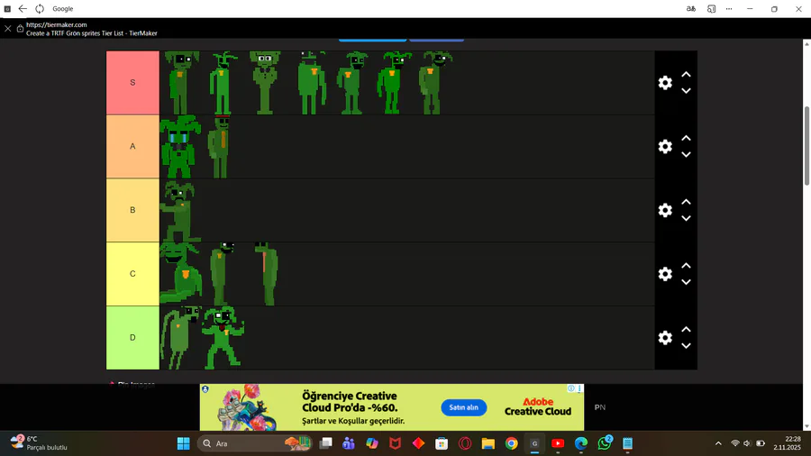Select the first sprite in the S tier
The image size is (811, 456).
180,83
